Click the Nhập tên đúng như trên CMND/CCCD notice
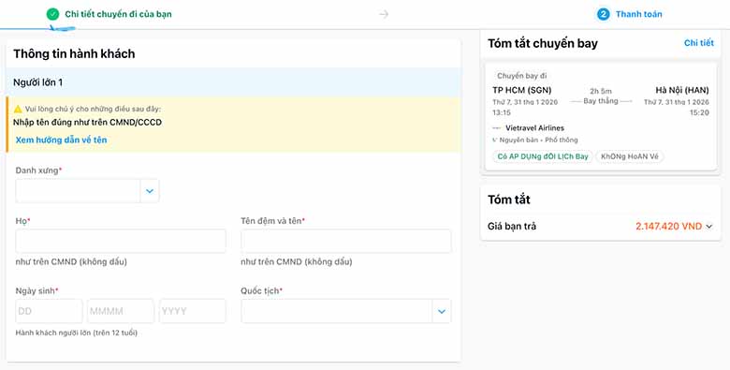 (88, 123)
